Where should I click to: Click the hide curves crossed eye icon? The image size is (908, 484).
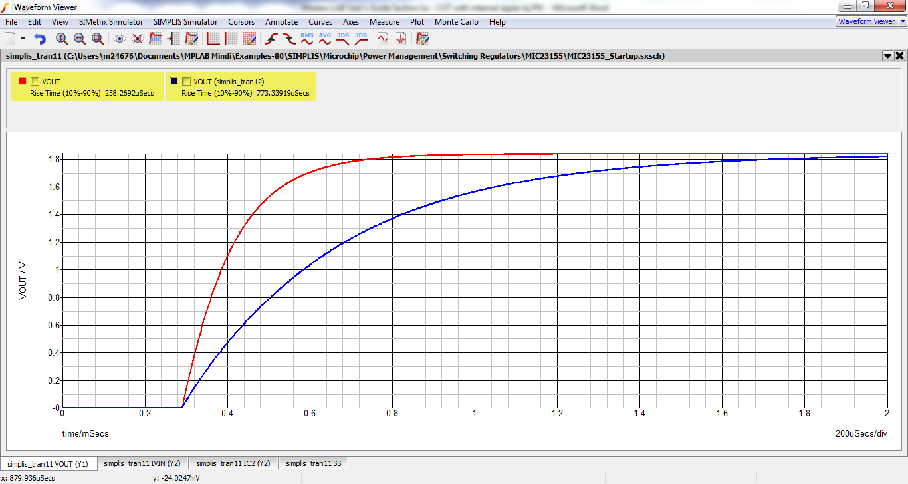[x=138, y=39]
